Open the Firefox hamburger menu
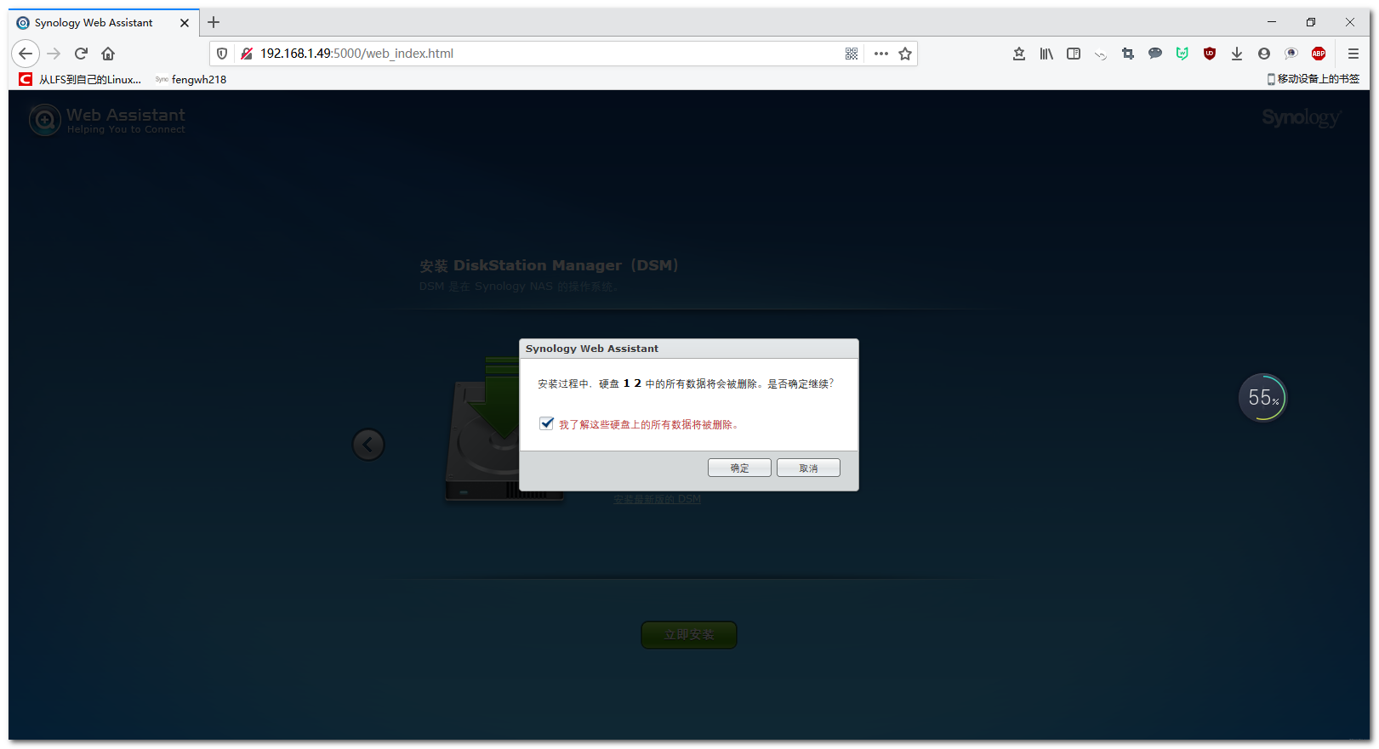 pyautogui.click(x=1353, y=54)
